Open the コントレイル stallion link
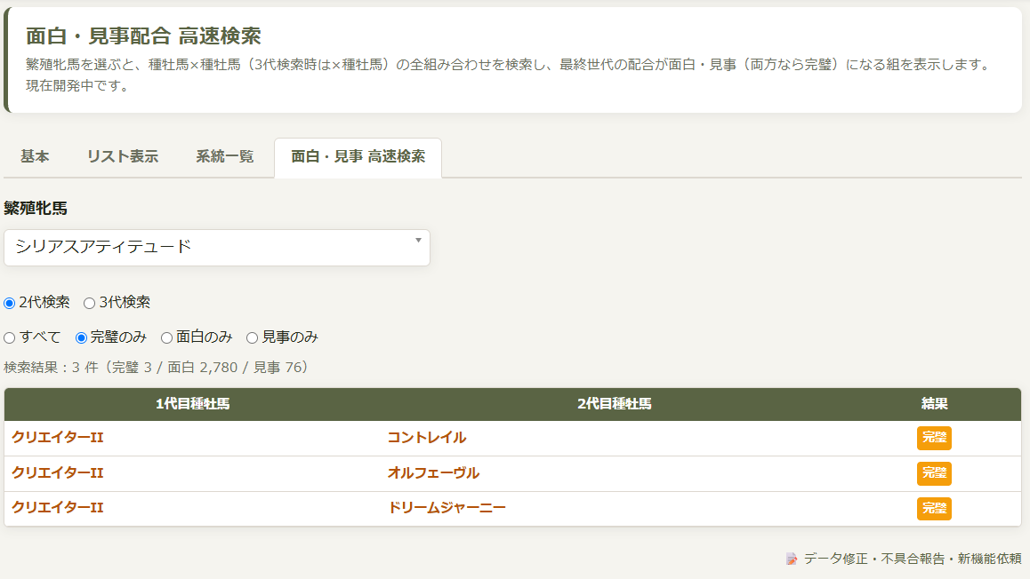 pyautogui.click(x=426, y=438)
